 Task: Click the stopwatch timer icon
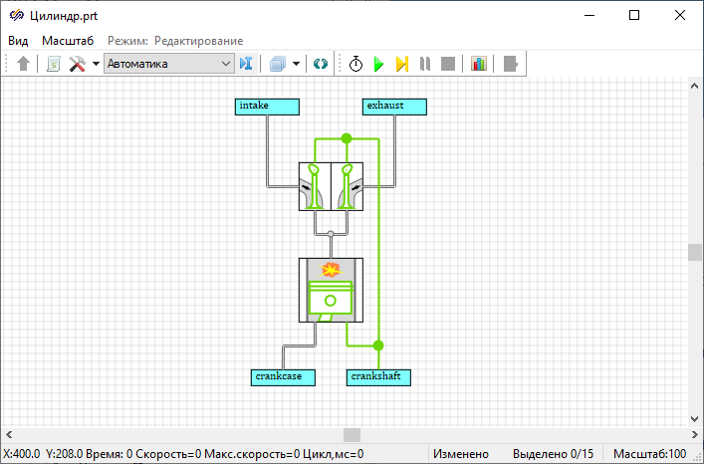355,64
